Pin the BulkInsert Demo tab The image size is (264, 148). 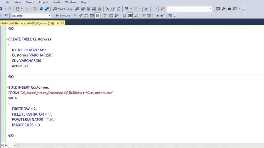pyautogui.click(x=58, y=23)
